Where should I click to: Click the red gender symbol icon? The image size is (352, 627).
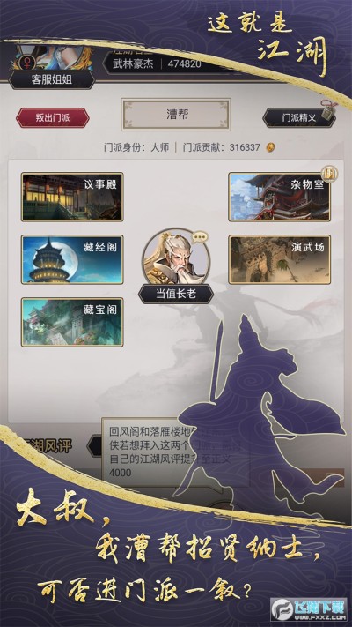coord(29,61)
